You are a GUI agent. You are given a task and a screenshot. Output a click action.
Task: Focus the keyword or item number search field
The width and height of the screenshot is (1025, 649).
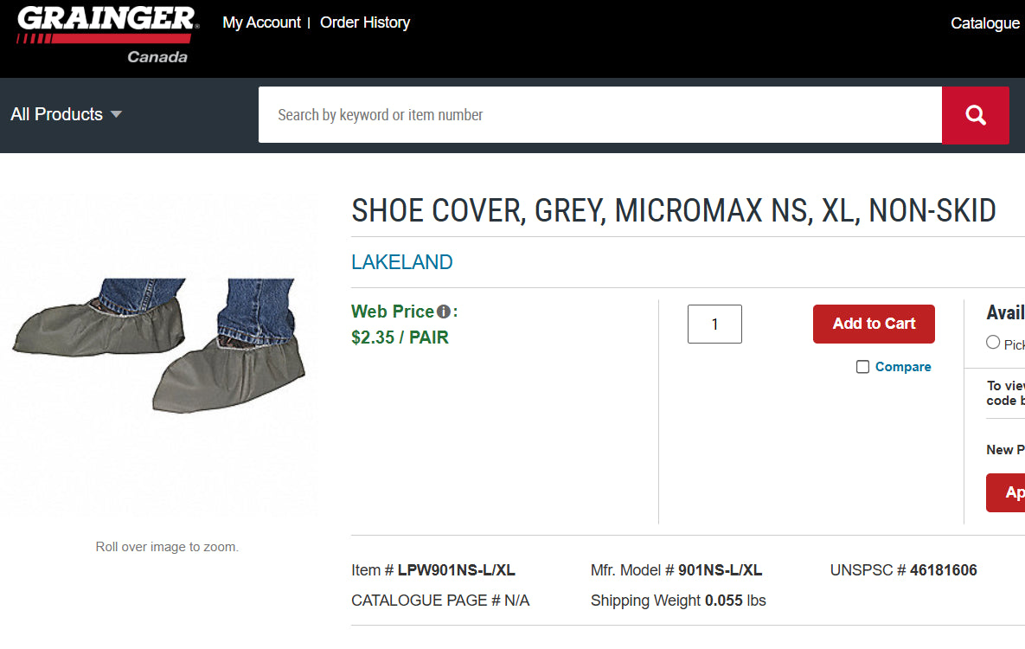click(599, 115)
